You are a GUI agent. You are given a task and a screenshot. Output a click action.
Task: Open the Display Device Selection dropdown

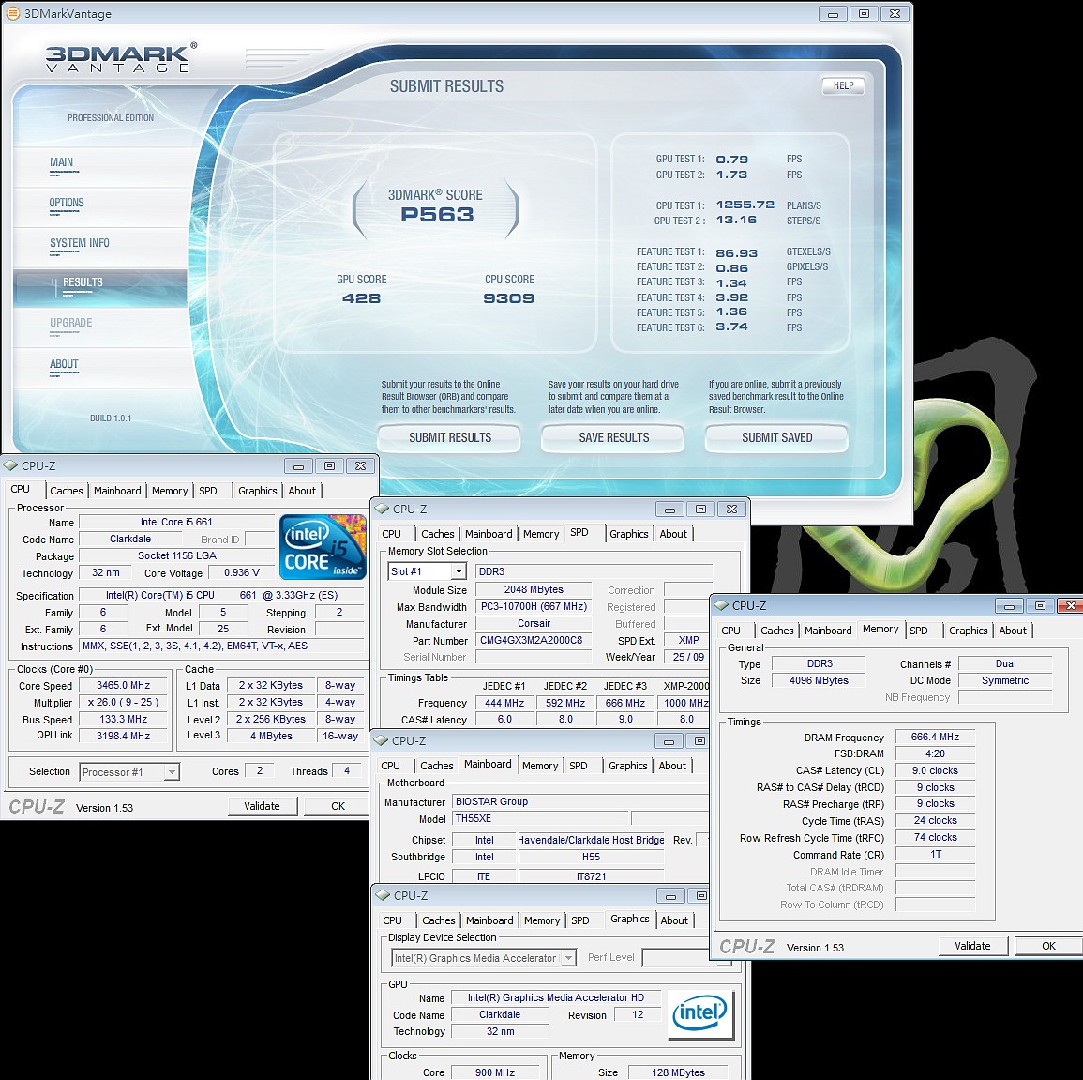pos(568,958)
